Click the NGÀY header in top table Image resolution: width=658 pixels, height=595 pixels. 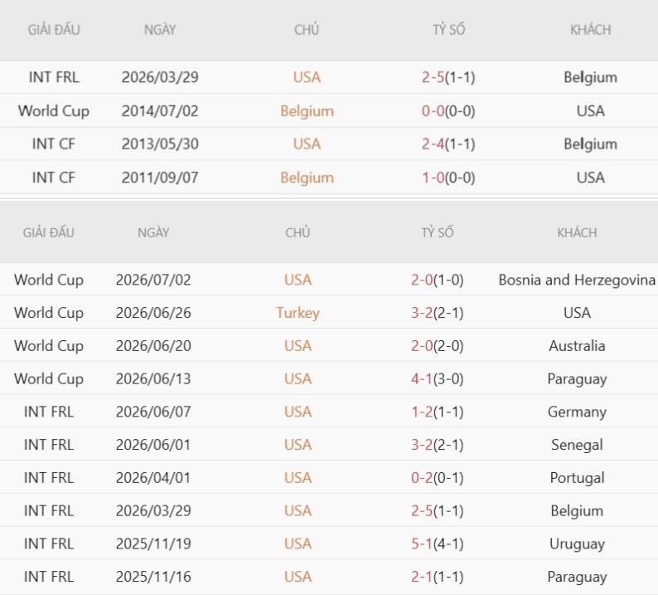[160, 30]
